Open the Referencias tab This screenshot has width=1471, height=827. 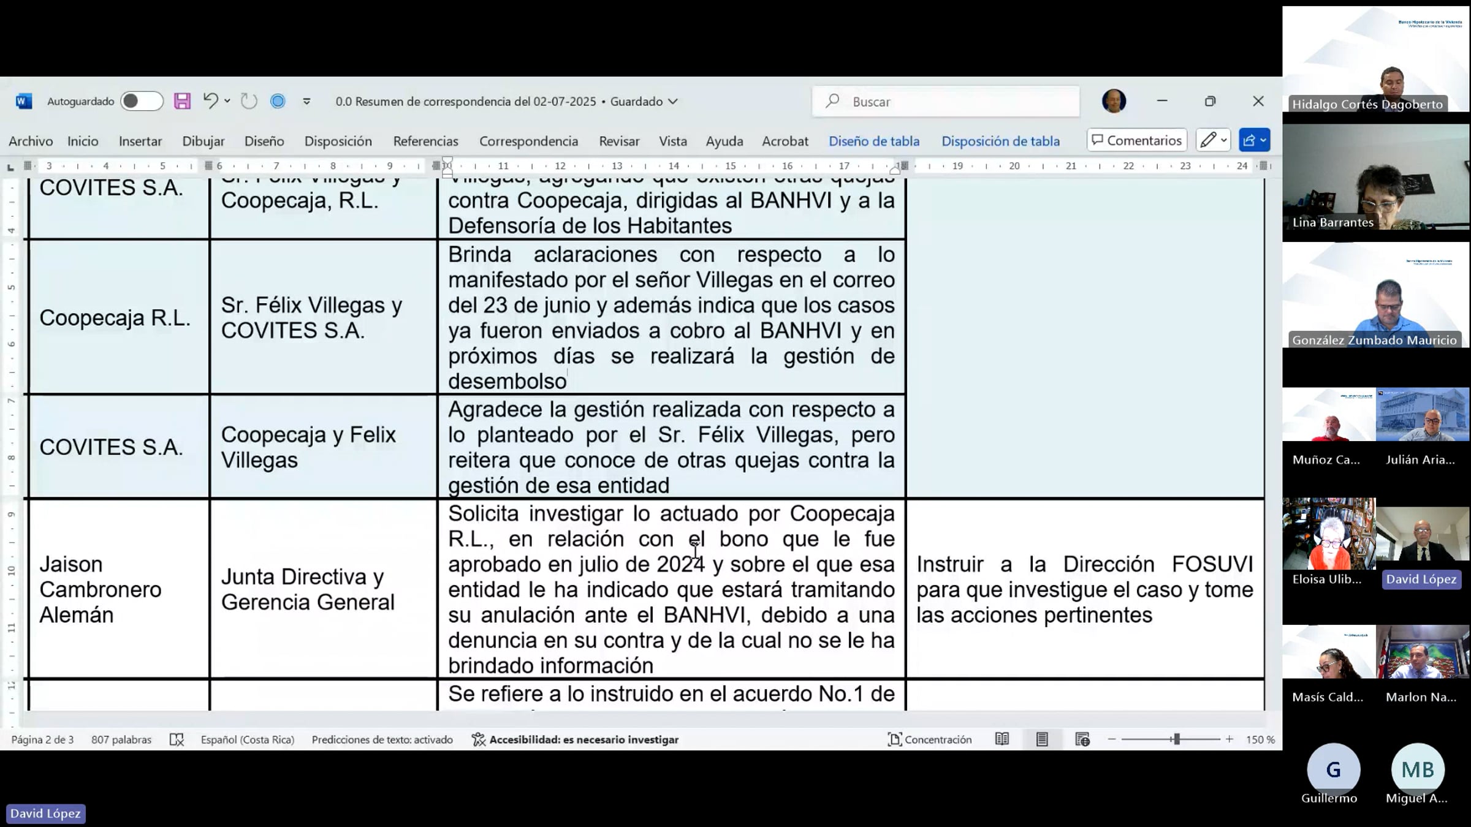tap(425, 141)
